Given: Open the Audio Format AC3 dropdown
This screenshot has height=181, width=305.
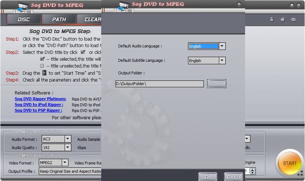Looking at the screenshot, I should click(67, 139).
